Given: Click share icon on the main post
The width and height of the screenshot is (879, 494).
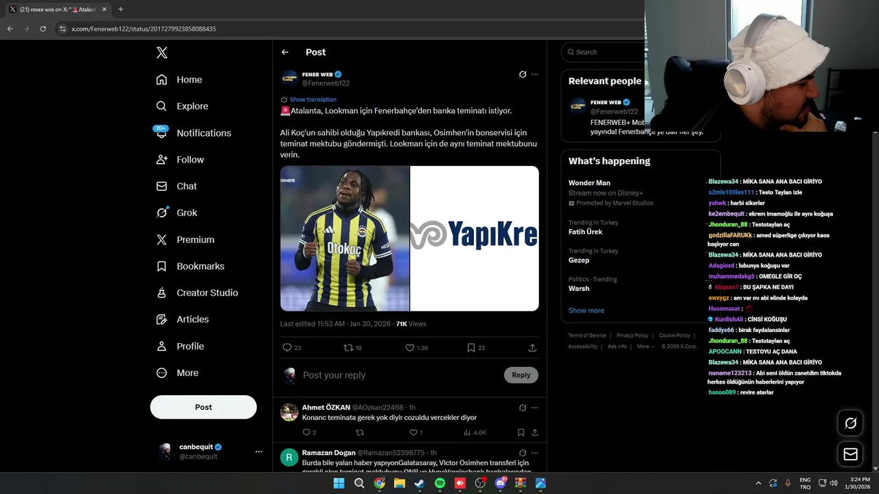Looking at the screenshot, I should 532,348.
